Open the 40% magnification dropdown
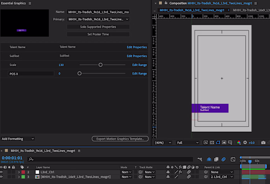 pos(163,143)
